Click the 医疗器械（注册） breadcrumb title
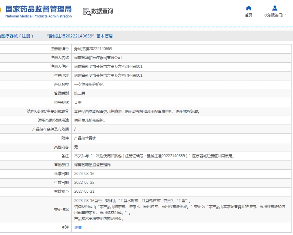Image resolution: width=293 pixels, height=235 pixels. tap(17, 36)
